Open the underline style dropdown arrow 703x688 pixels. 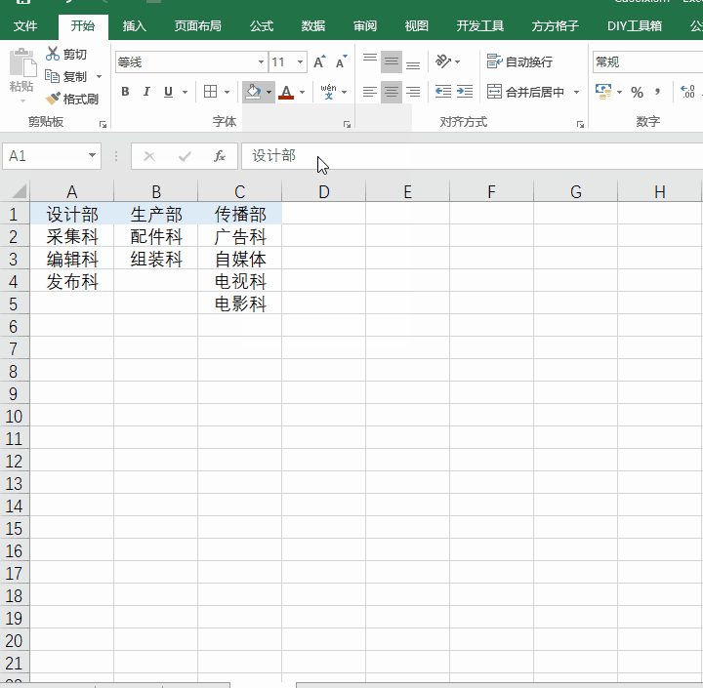[x=185, y=92]
